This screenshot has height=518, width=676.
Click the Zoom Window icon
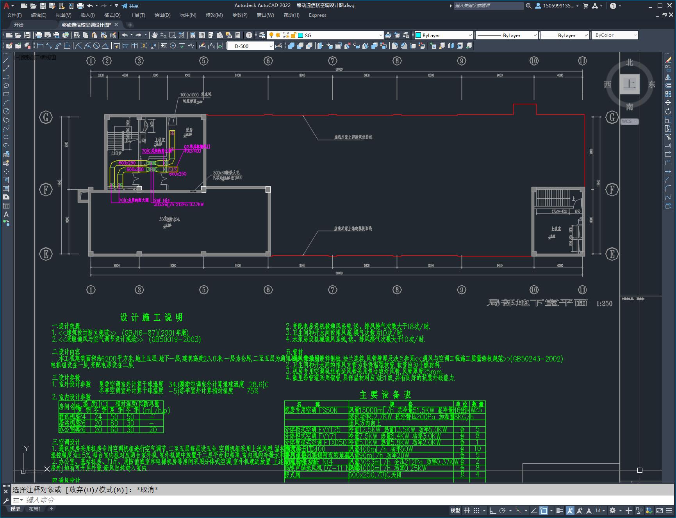[x=173, y=35]
